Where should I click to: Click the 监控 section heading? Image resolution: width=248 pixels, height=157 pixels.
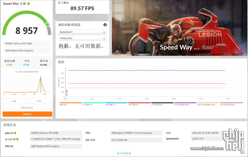tap(61, 62)
